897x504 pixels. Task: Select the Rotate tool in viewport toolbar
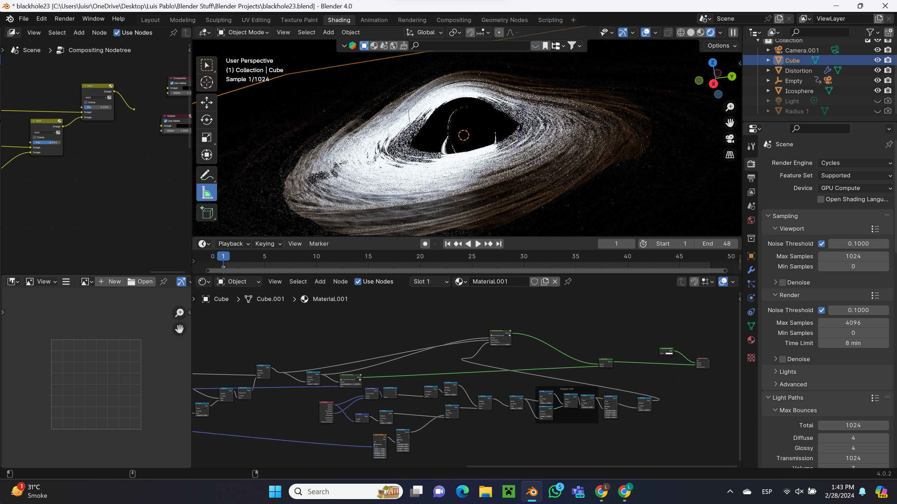click(x=206, y=120)
